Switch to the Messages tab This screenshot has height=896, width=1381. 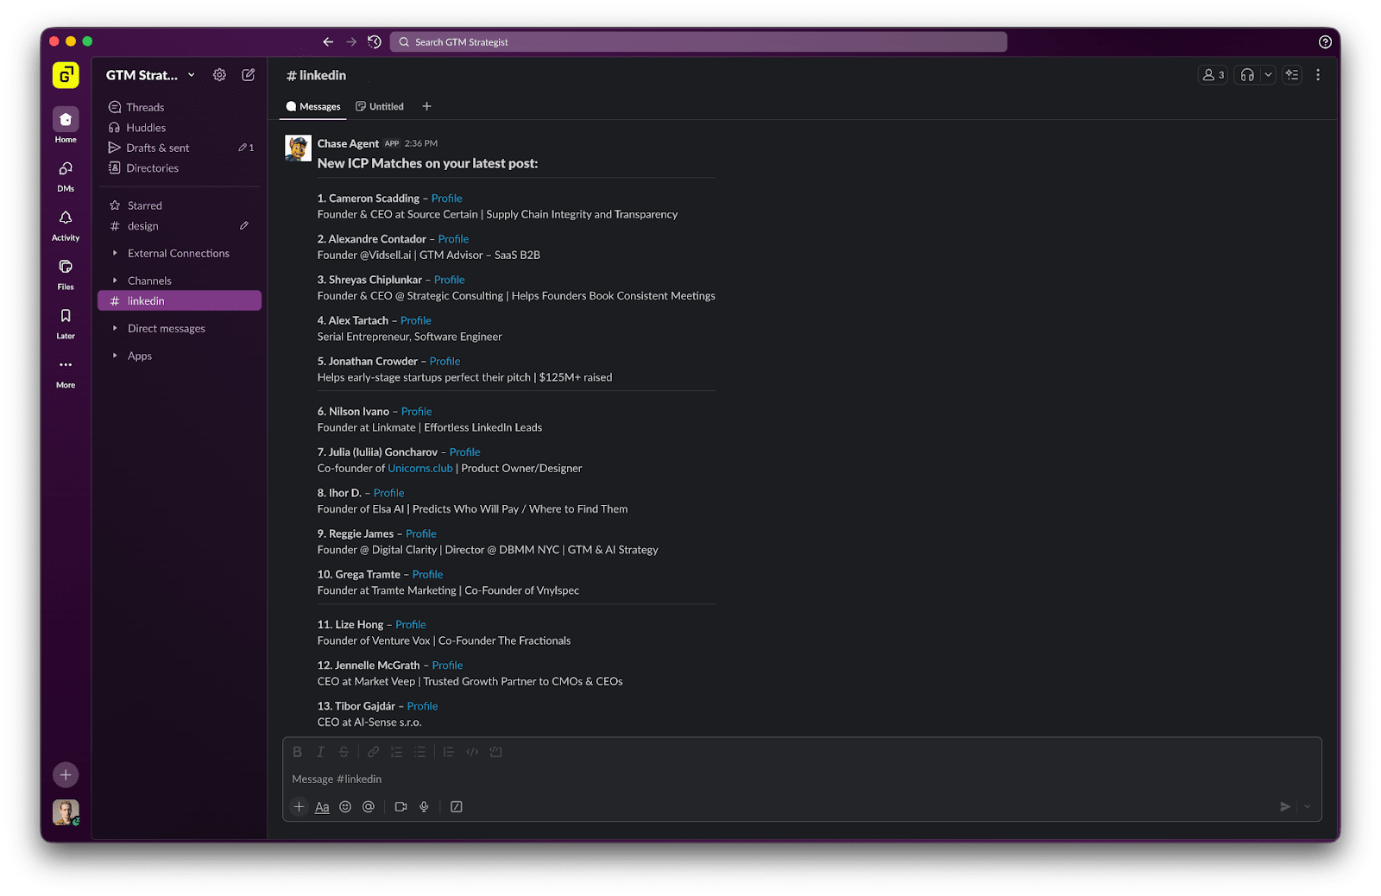click(x=313, y=107)
